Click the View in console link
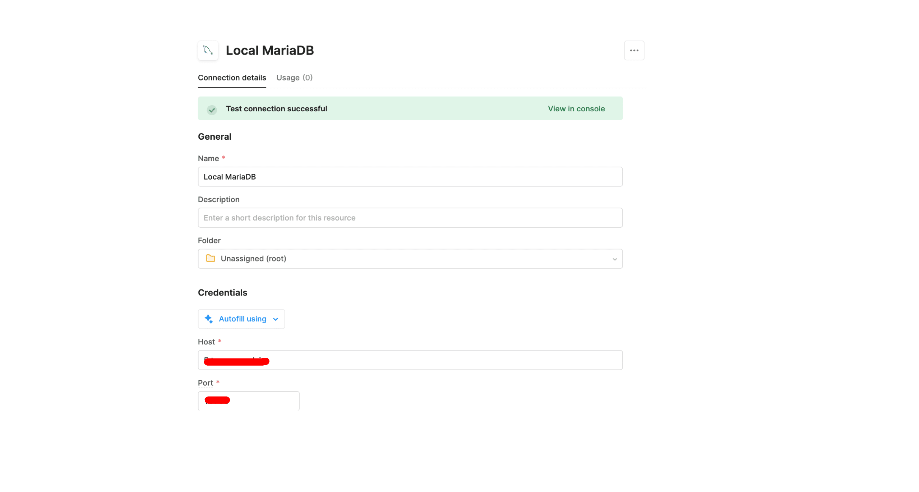 tap(576, 108)
